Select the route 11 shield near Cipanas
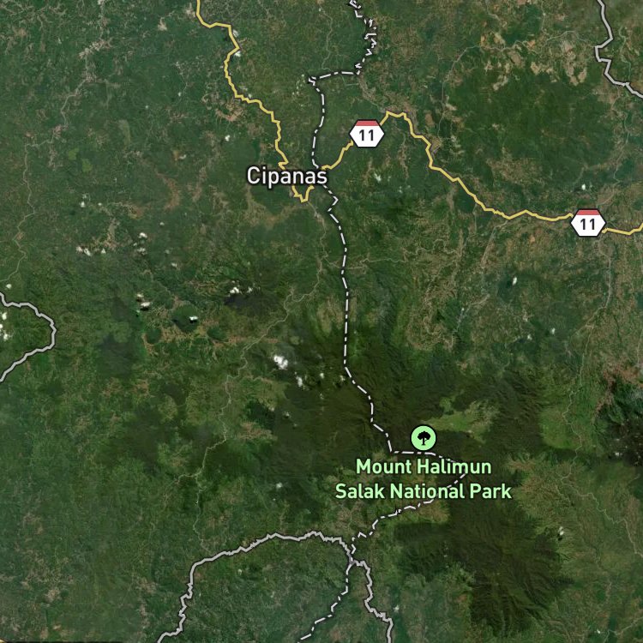Image resolution: width=643 pixels, height=643 pixels. click(x=367, y=134)
